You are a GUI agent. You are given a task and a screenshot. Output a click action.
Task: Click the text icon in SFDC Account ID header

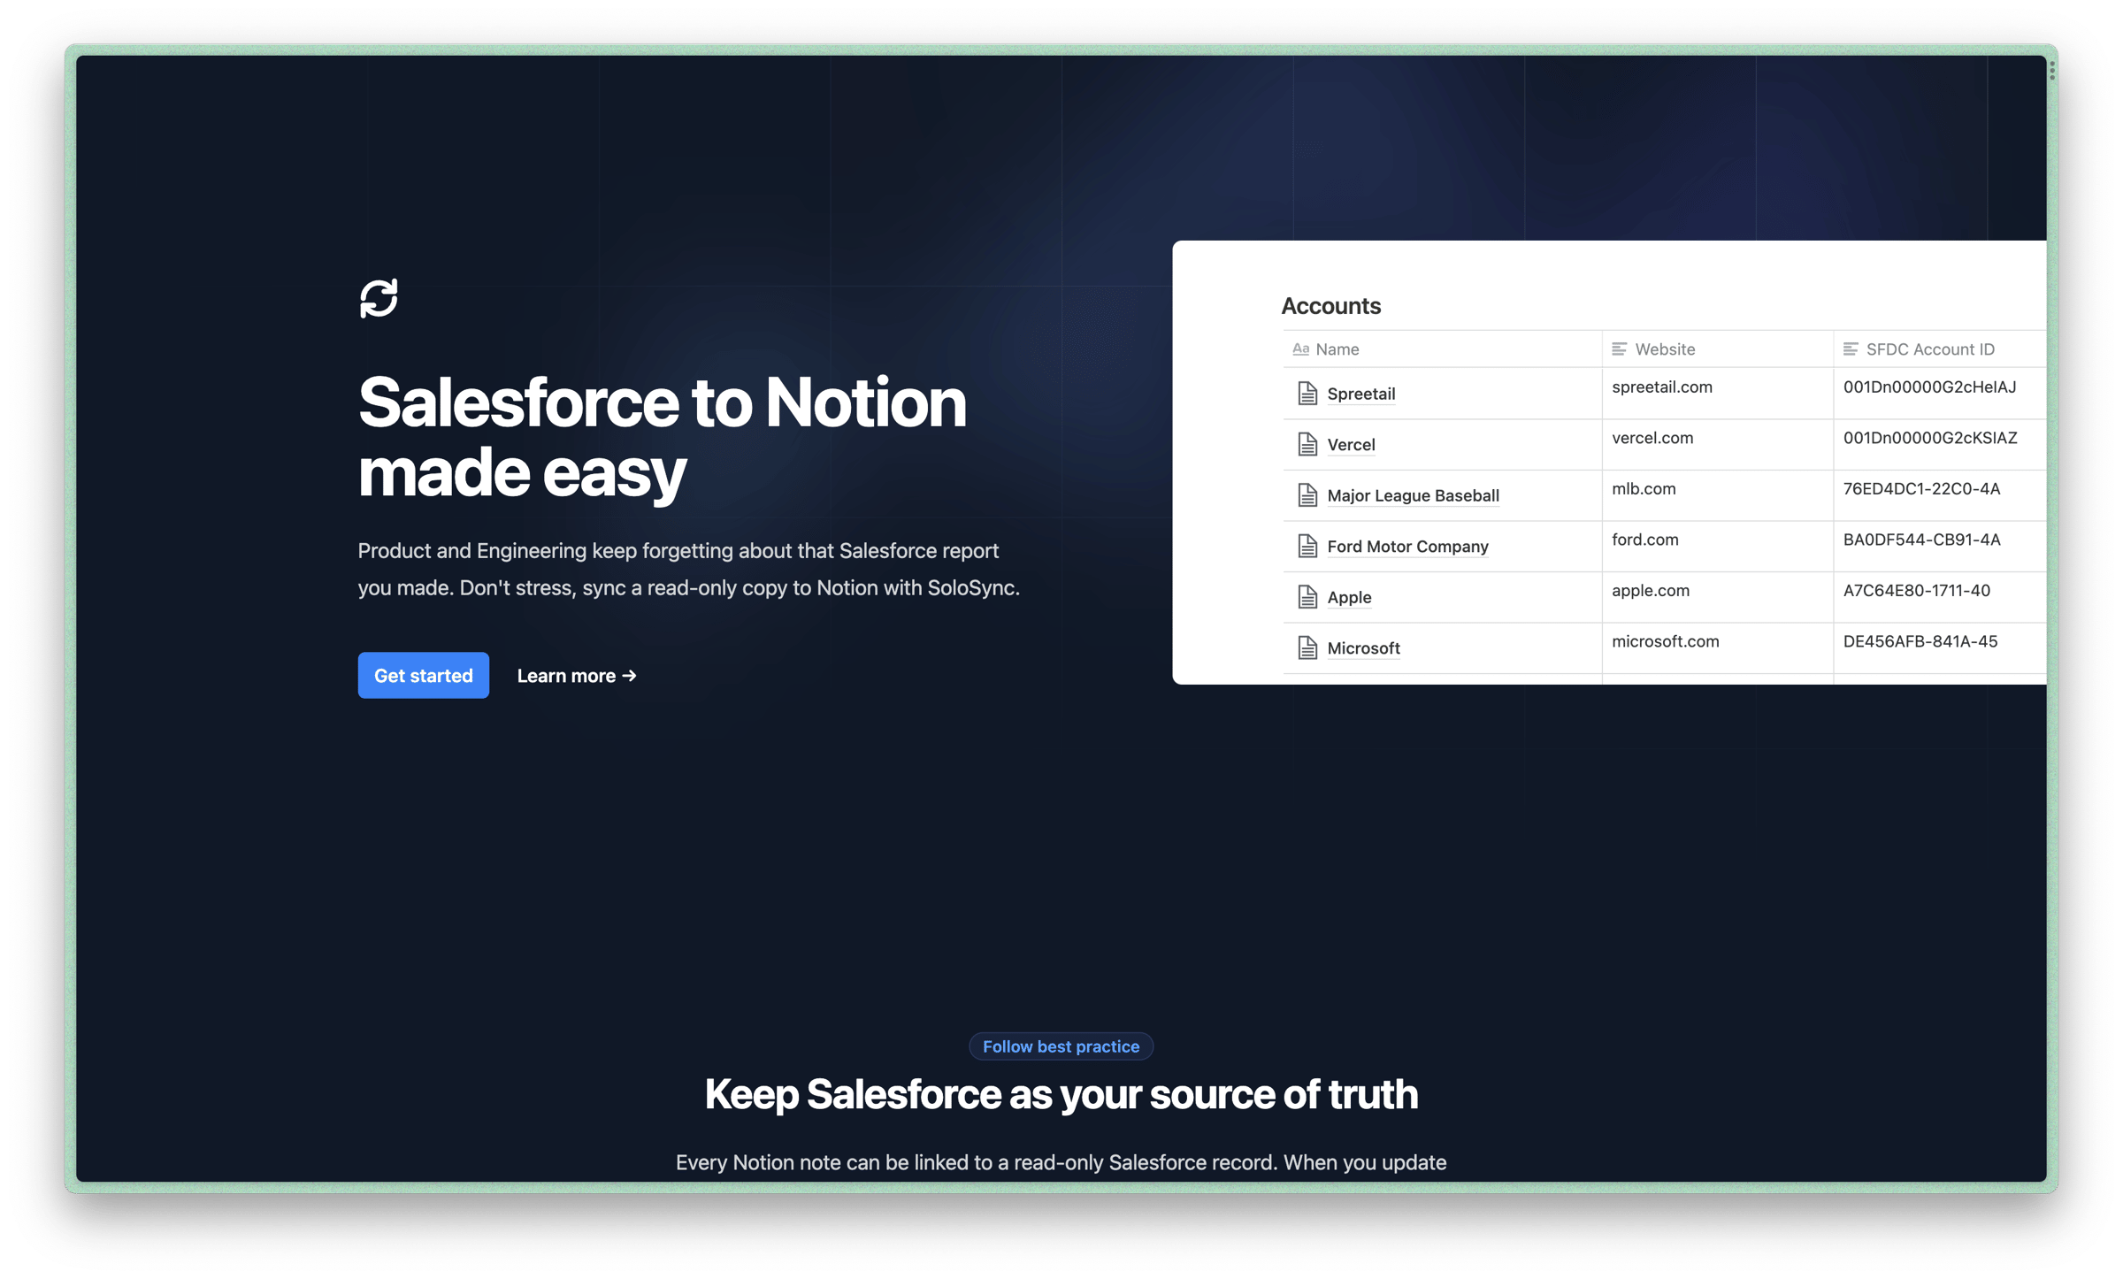pyautogui.click(x=1850, y=349)
